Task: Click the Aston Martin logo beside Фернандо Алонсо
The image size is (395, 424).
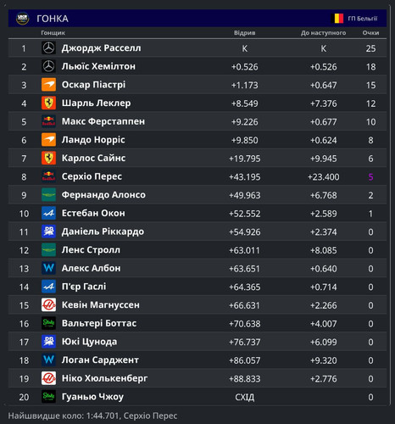Action: click(x=48, y=195)
